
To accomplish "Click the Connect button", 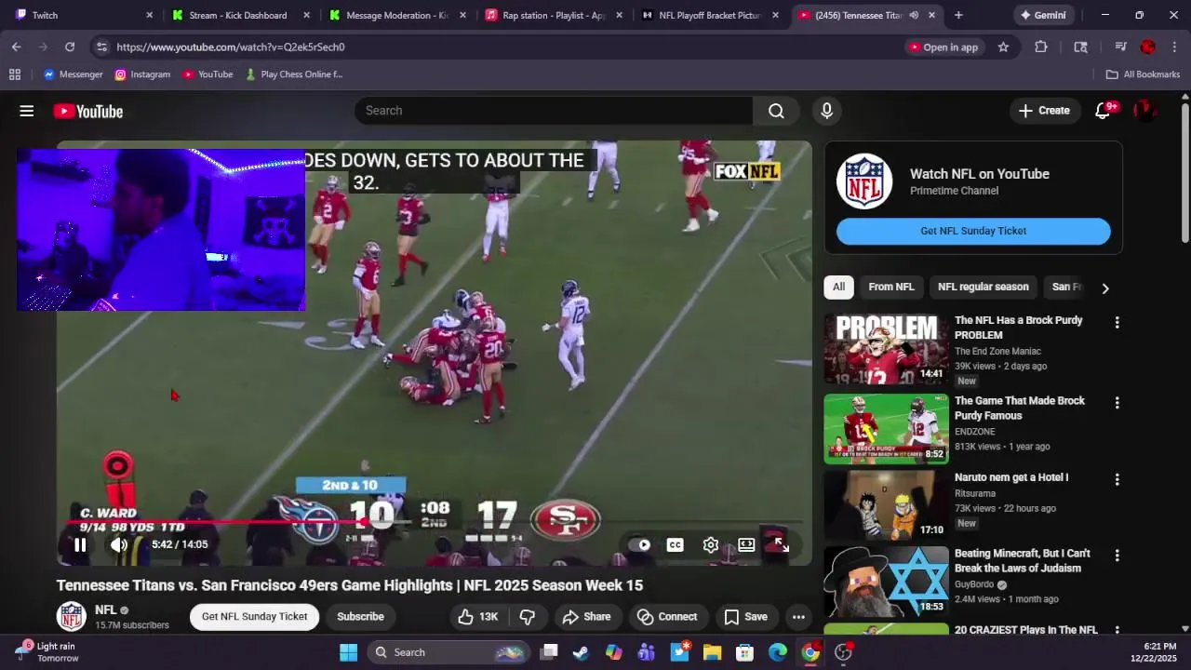I will click(666, 617).
